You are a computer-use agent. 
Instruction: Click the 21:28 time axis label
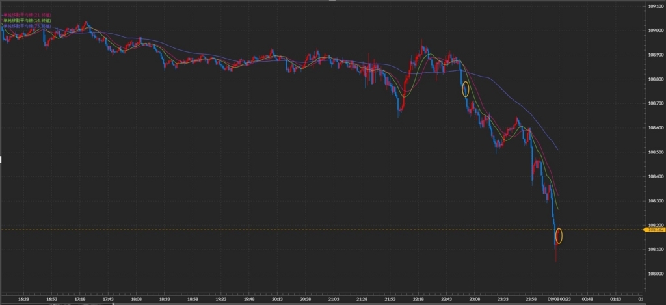tap(362, 299)
